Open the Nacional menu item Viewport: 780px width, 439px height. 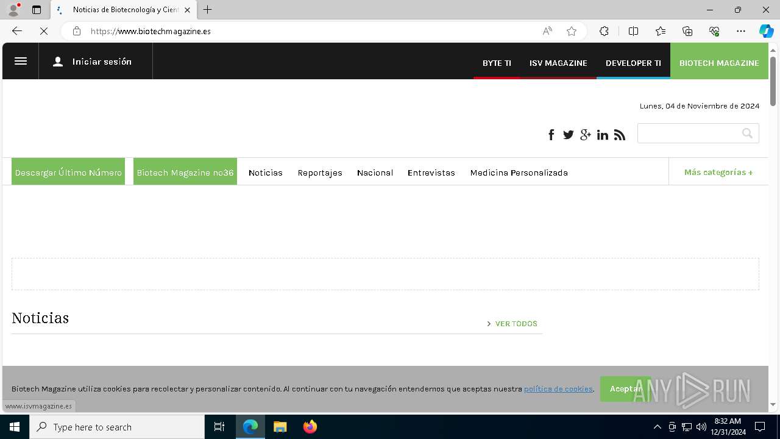[375, 173]
